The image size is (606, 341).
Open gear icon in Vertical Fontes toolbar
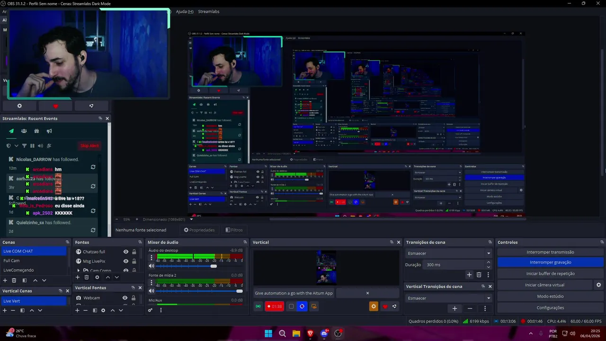103,310
